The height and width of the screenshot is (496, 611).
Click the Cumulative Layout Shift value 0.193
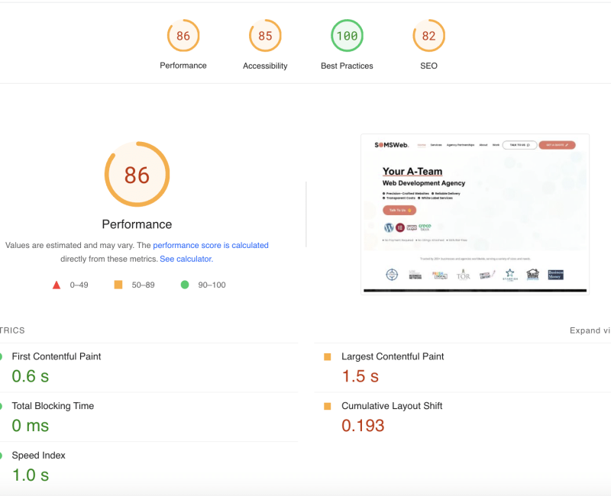pyautogui.click(x=363, y=426)
